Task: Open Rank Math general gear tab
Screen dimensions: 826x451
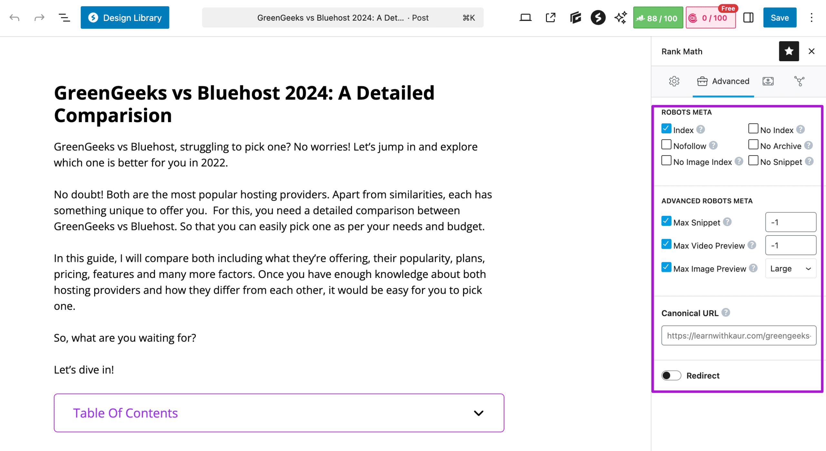Action: [674, 81]
